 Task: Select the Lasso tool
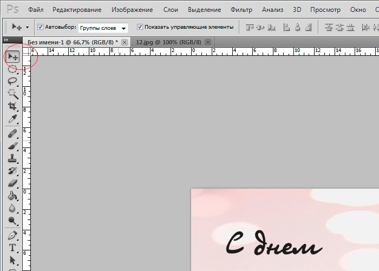pyautogui.click(x=12, y=81)
